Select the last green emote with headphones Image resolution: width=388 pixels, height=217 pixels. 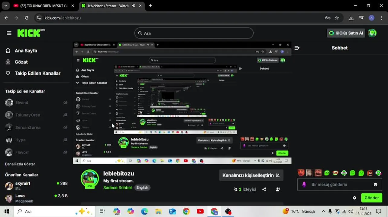[x=378, y=173]
